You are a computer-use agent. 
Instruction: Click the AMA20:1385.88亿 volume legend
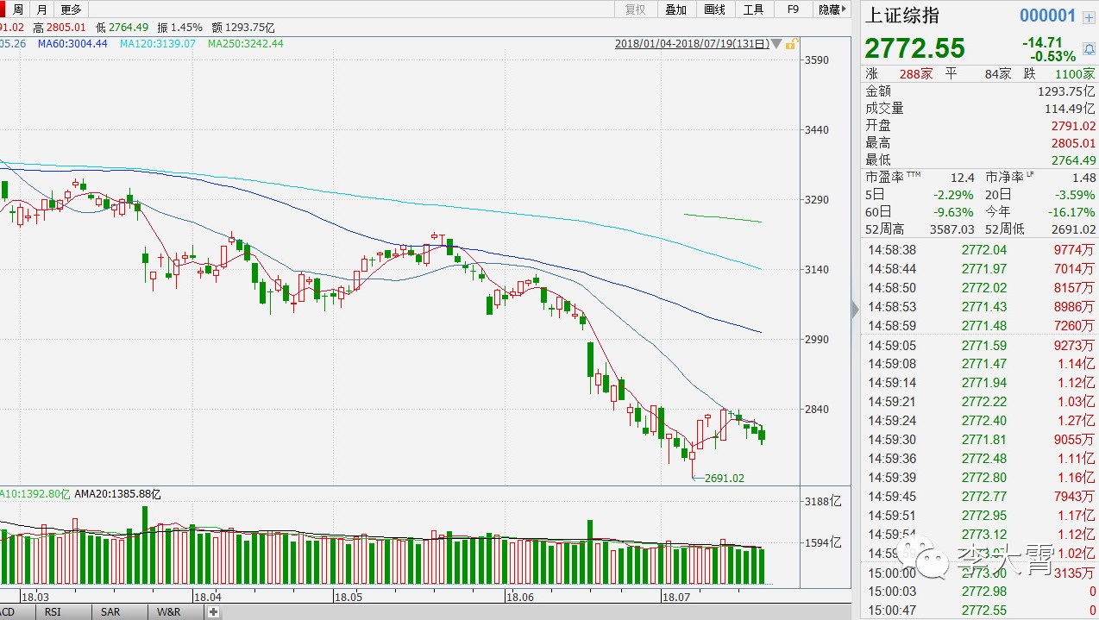coord(118,494)
